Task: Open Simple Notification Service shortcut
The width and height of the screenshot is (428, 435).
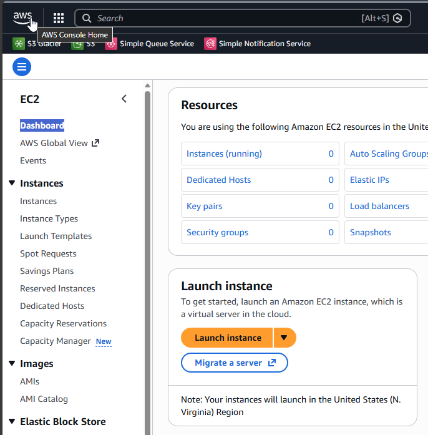Action: [258, 44]
